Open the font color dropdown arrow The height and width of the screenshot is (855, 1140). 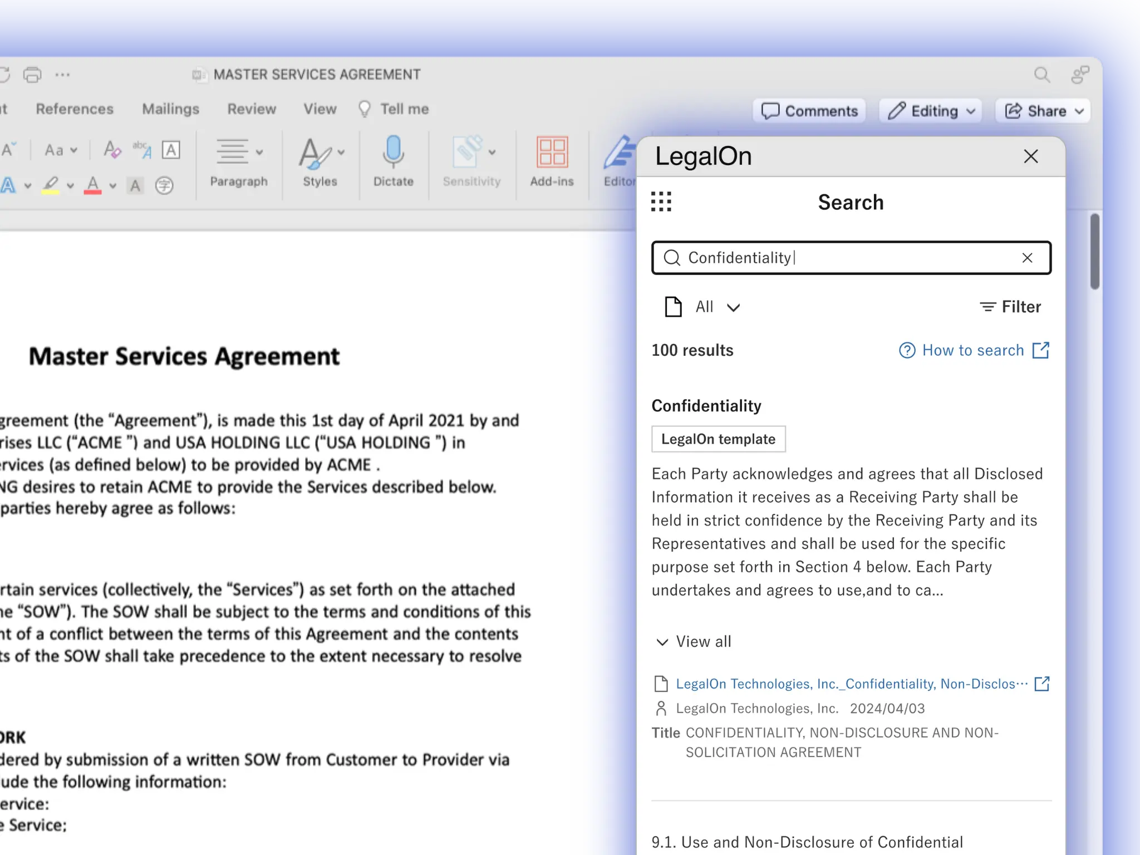113,186
